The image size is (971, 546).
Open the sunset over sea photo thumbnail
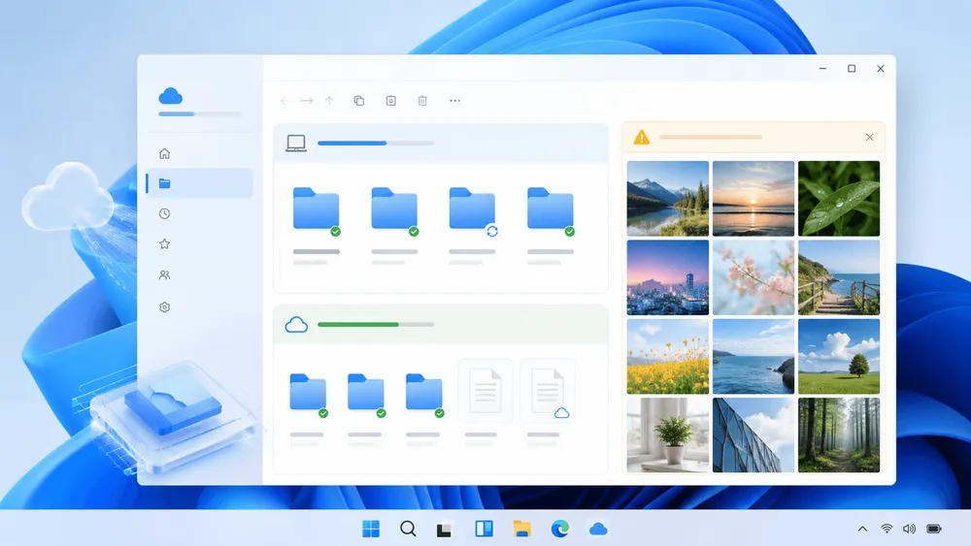[x=753, y=199]
